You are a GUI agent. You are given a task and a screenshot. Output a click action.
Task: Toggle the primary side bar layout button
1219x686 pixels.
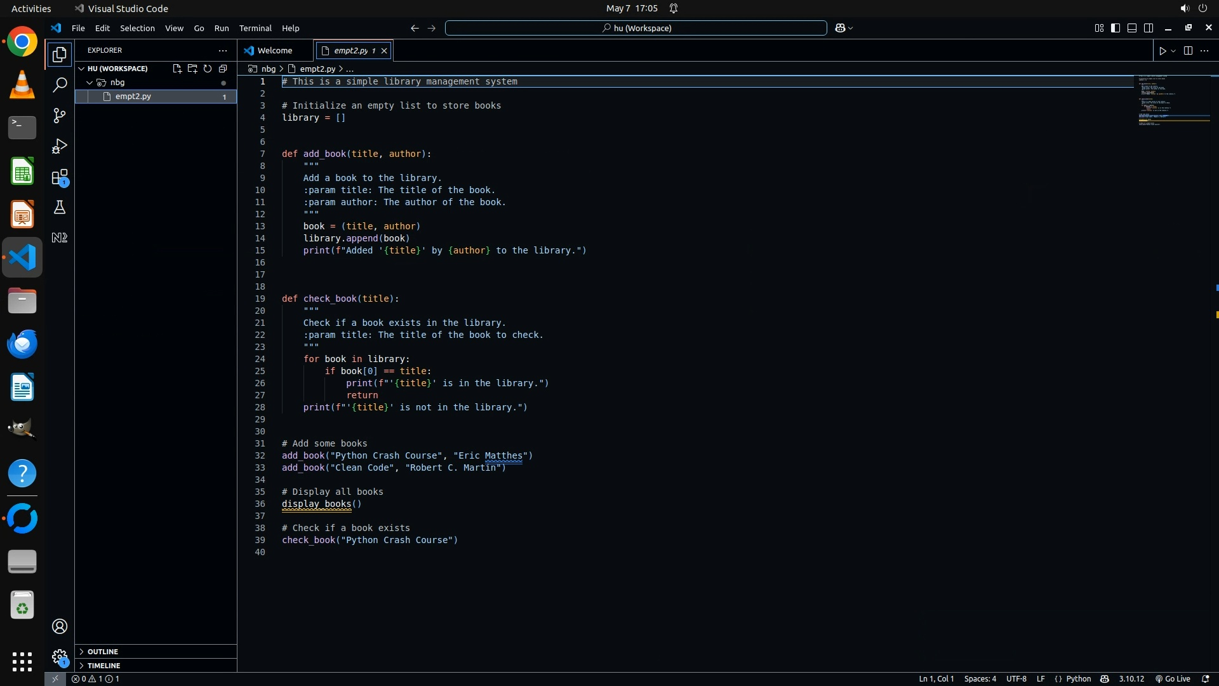(1116, 28)
